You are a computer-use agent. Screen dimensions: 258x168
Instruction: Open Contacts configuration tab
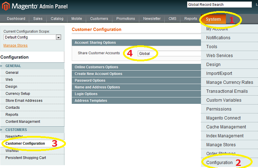(x=32, y=108)
